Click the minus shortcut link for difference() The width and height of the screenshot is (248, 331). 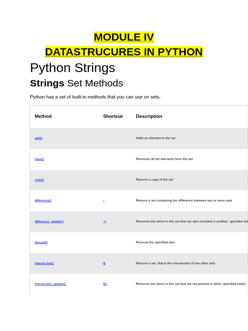click(104, 200)
